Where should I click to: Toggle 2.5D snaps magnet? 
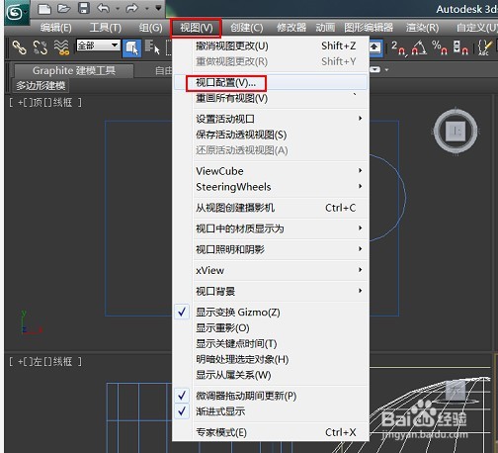tap(398, 47)
